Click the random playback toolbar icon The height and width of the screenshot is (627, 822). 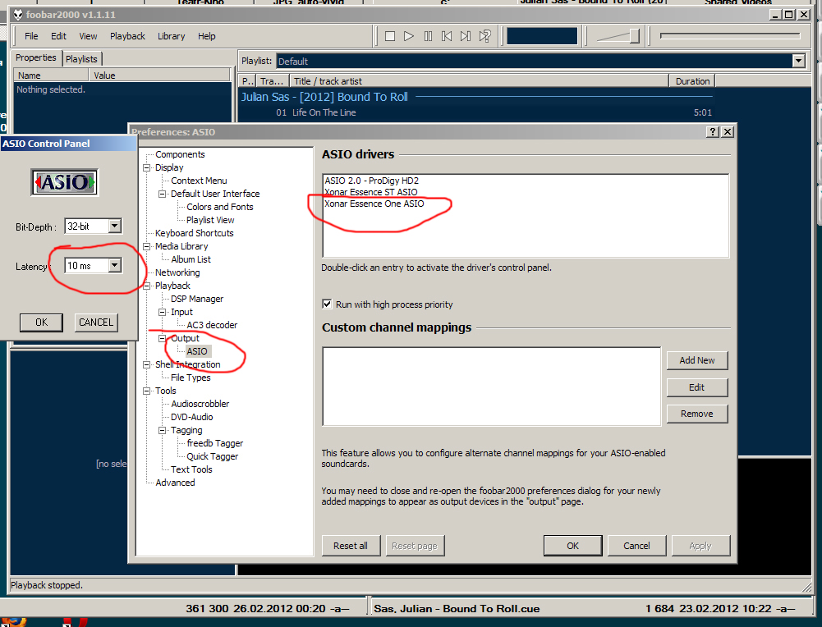coord(485,36)
